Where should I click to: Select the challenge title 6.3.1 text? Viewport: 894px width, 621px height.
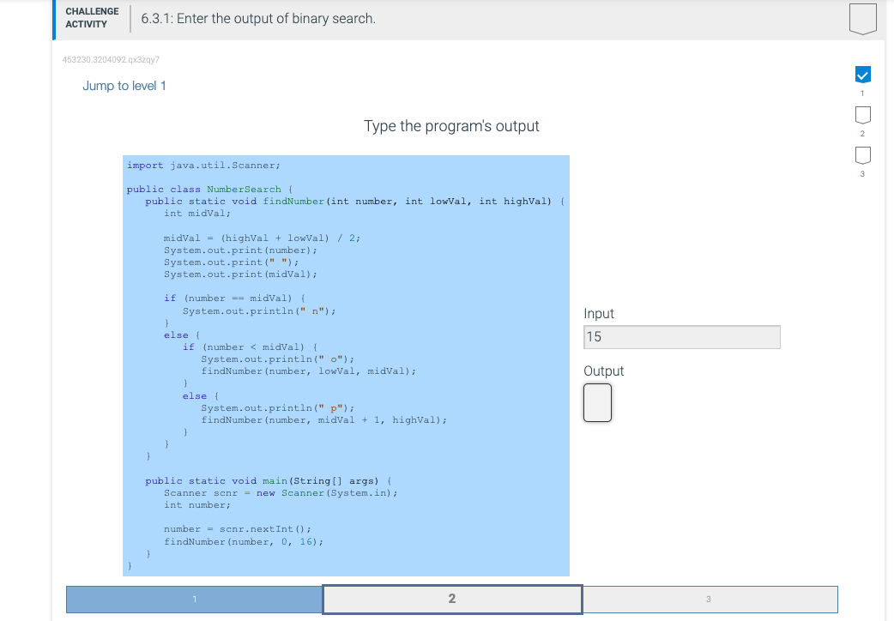point(257,16)
